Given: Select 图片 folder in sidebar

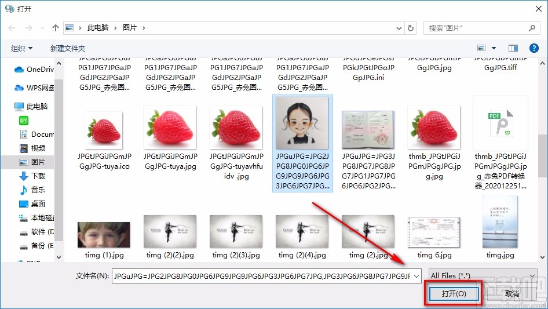Looking at the screenshot, I should [32, 162].
